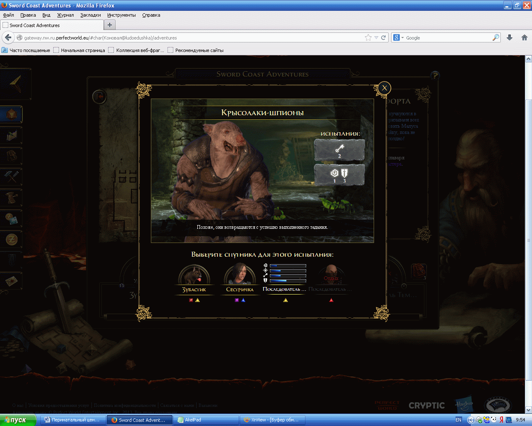Select the key challenge tile with value 2
Viewport: 532px width, 426px height.
coord(339,149)
